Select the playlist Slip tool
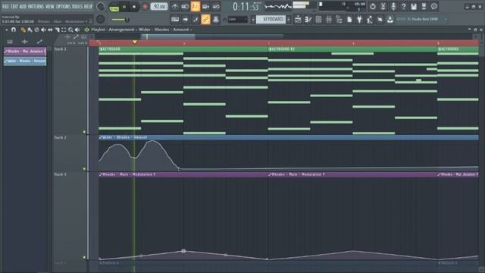Screen dimensions: 485x273 coord(50,30)
